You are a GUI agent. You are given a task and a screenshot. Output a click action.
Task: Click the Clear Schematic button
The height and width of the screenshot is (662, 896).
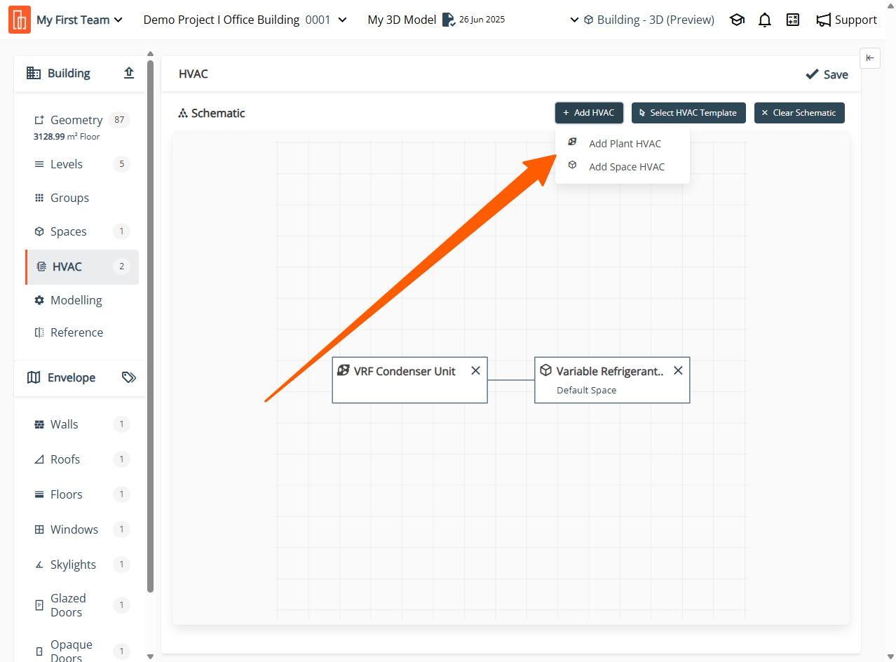tap(799, 113)
